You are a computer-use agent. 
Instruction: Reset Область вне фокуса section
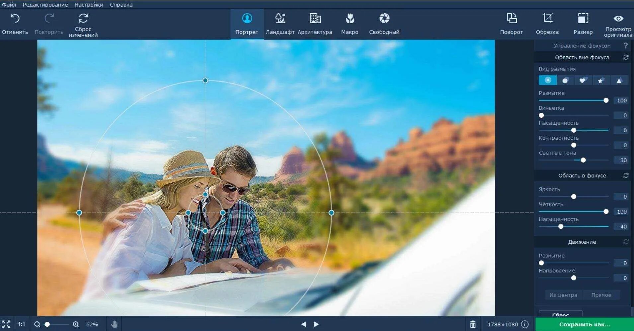pos(626,57)
